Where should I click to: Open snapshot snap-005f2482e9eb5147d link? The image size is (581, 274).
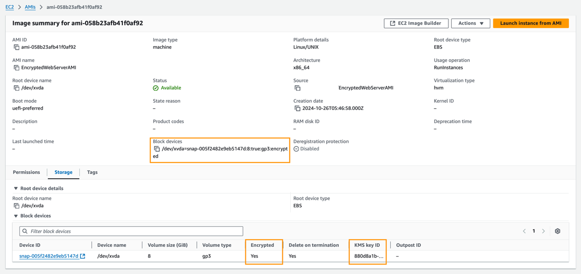click(x=49, y=256)
